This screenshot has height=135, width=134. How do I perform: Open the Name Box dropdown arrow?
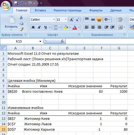(40, 41)
